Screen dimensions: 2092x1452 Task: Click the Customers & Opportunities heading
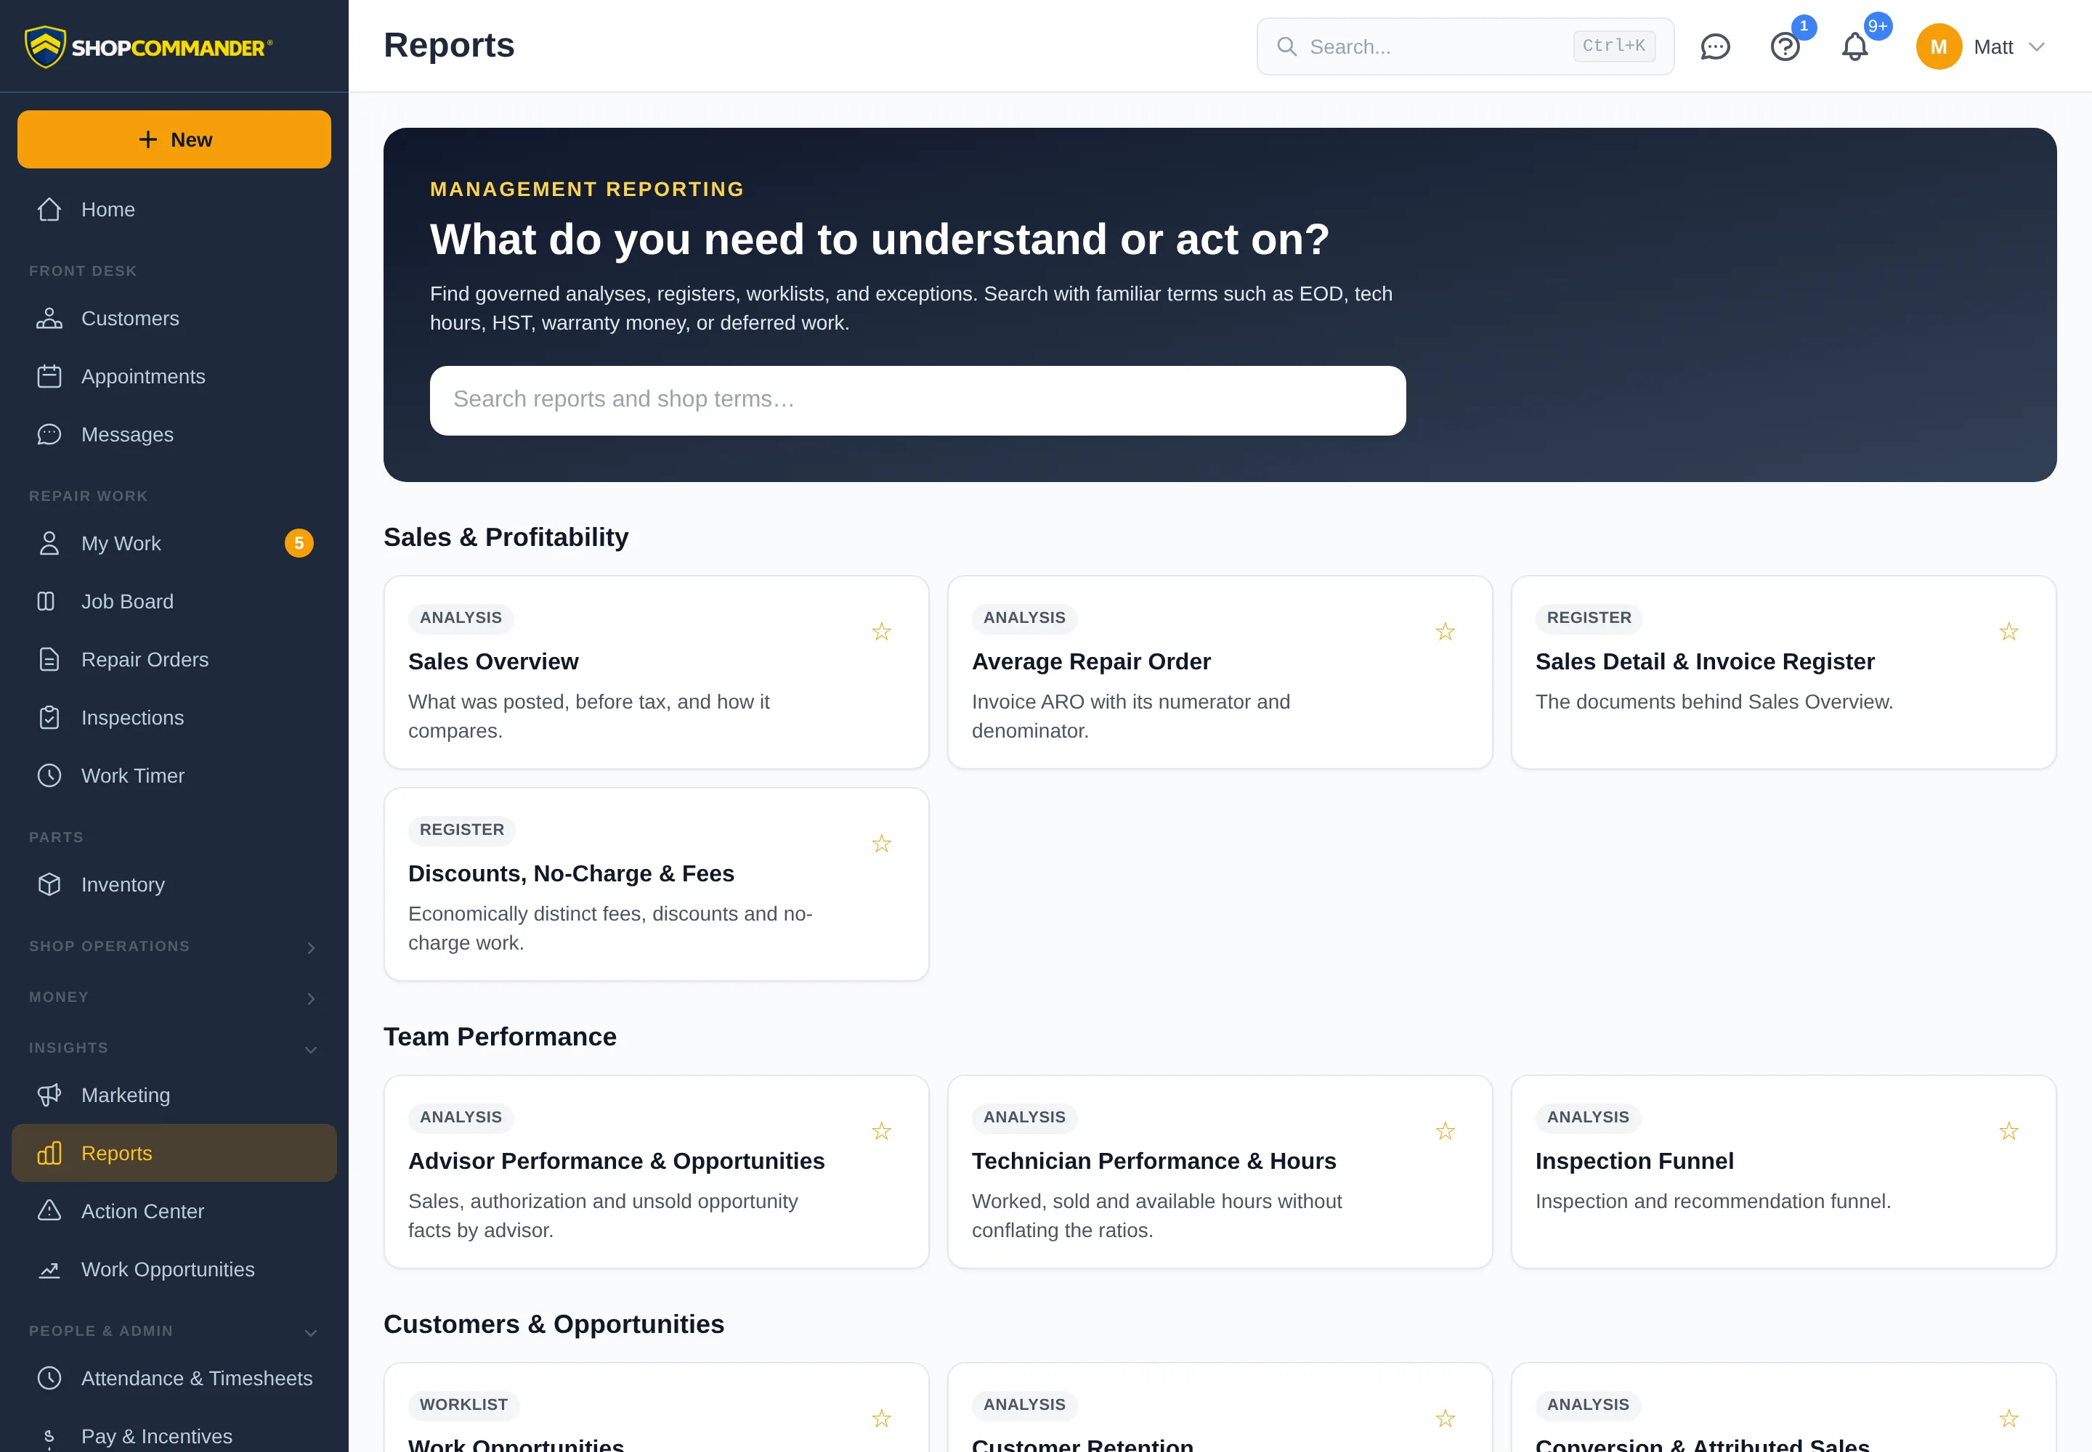pos(554,1325)
